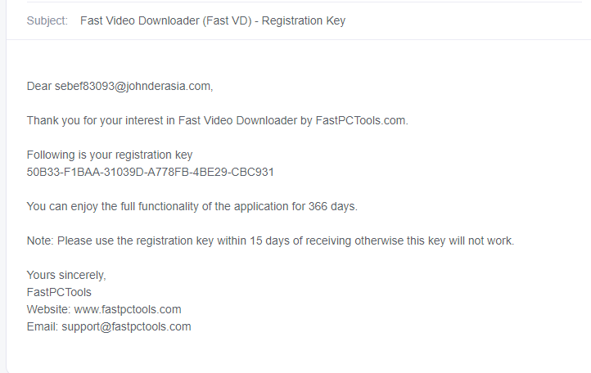Click the "Note:" word in the warning line
The image size is (591, 373).
[x=40, y=240]
